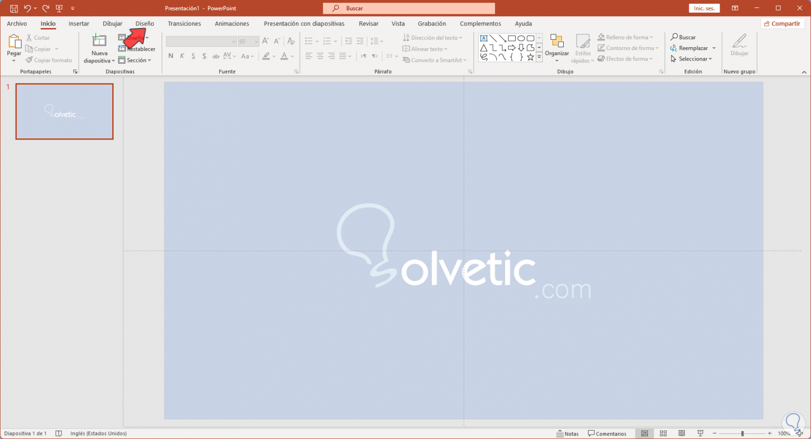Click the 100% zoom level
Image resolution: width=811 pixels, height=439 pixels.
(784, 434)
